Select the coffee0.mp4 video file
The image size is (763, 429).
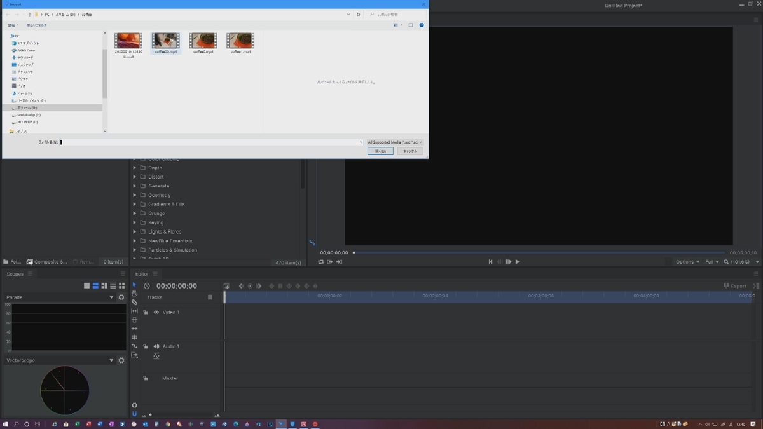(203, 43)
